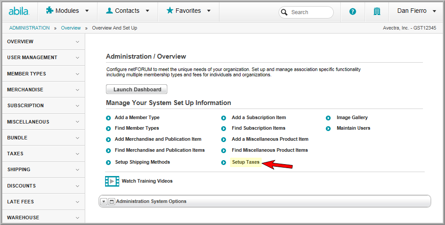Image resolution: width=445 pixels, height=225 pixels.
Task: Open the Modules menu
Action: (x=68, y=11)
